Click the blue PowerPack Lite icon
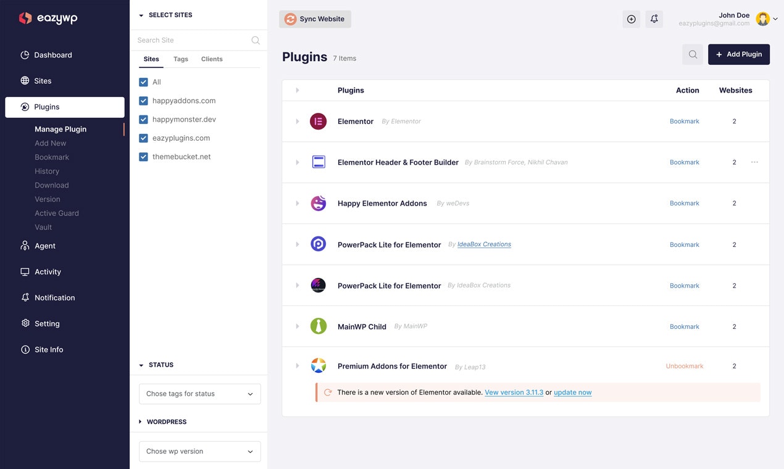 [319, 244]
